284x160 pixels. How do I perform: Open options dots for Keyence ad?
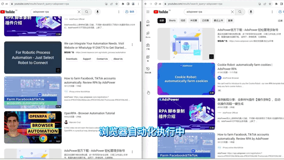click(x=132, y=45)
